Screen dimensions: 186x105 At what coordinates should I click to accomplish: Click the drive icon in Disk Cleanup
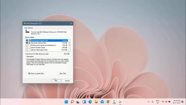click(x=27, y=32)
